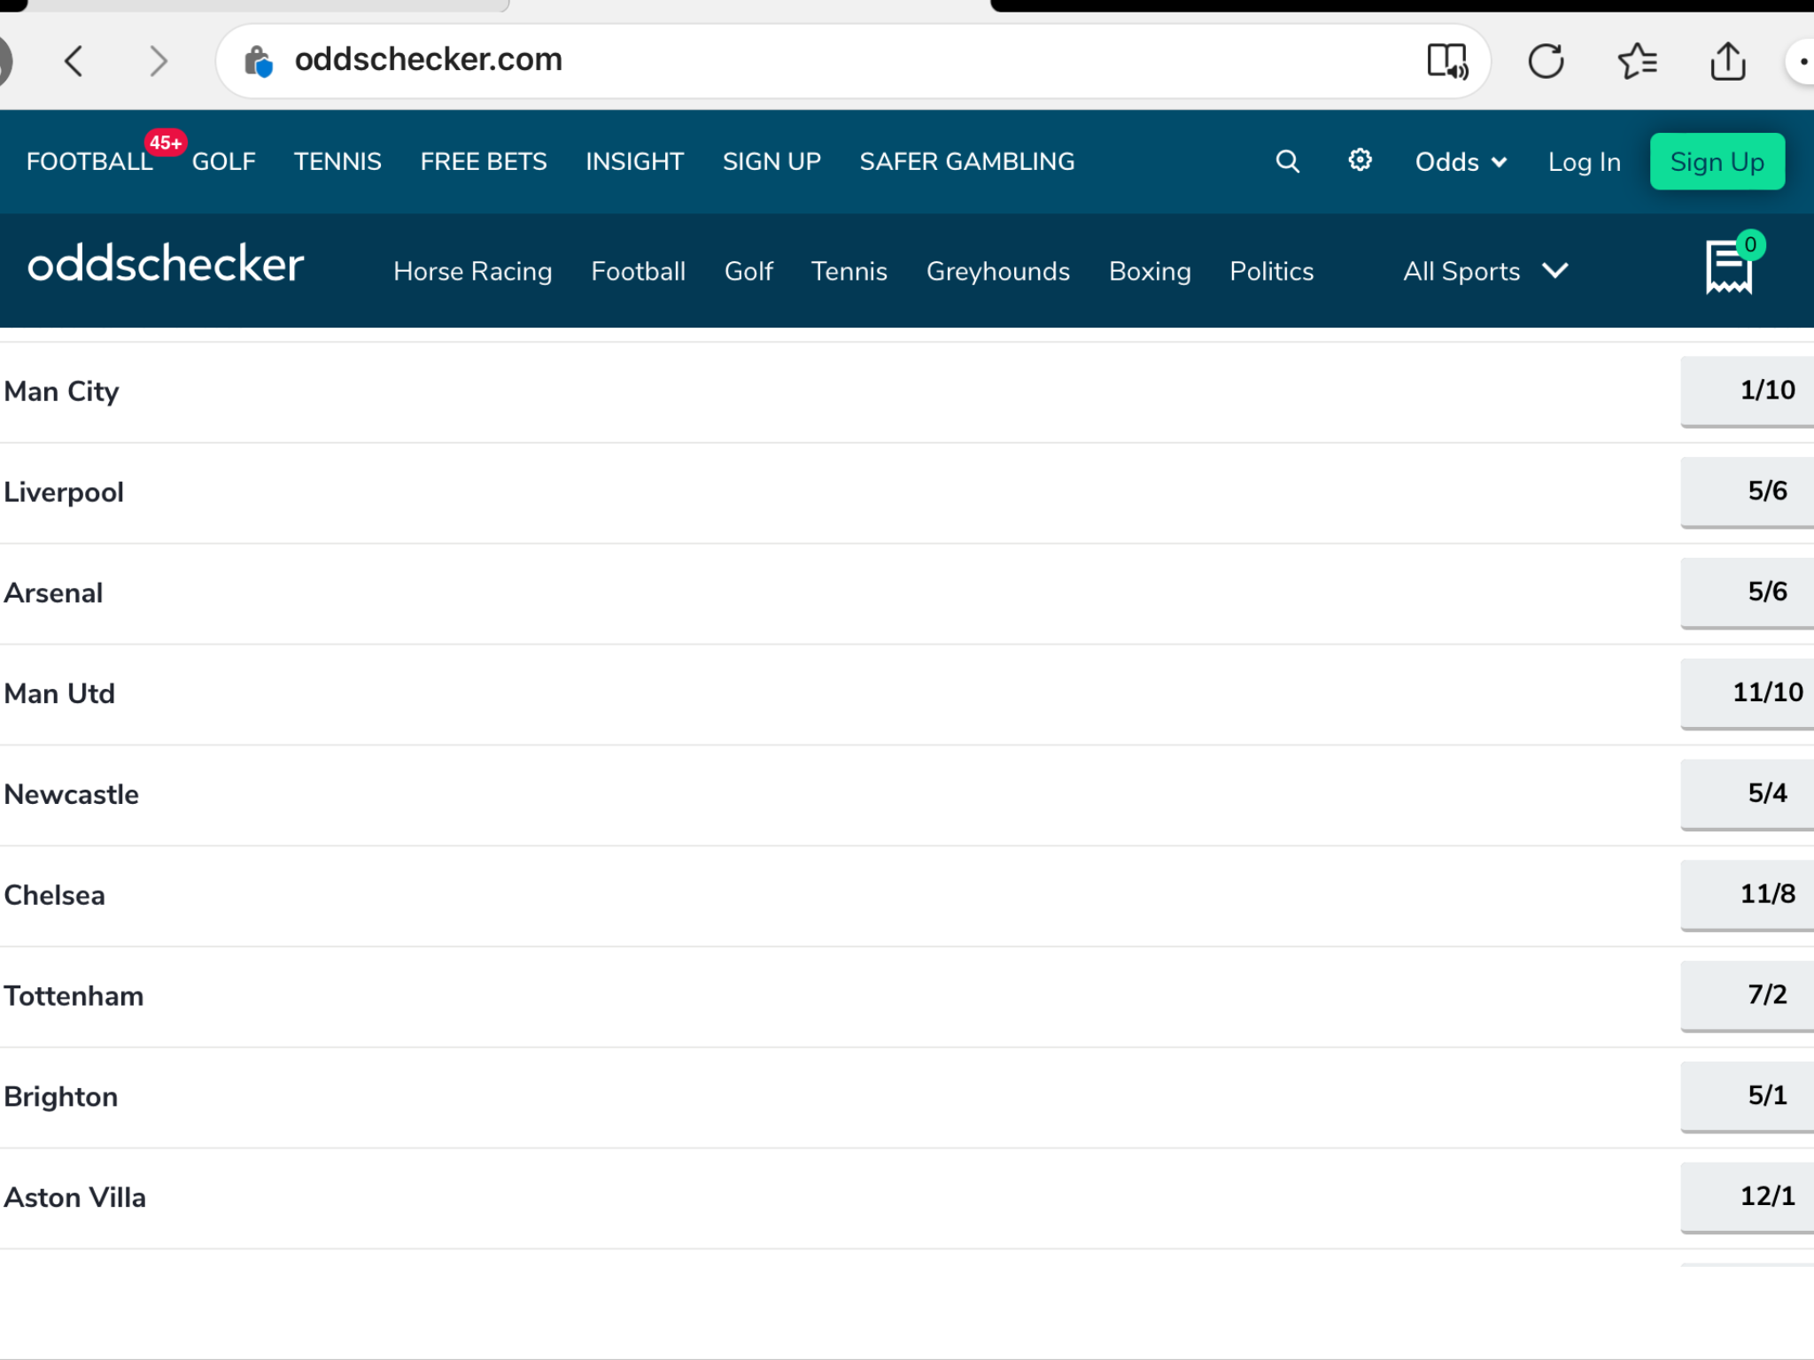This screenshot has width=1814, height=1360.
Task: Click the green Sign Up button
Action: pos(1717,161)
